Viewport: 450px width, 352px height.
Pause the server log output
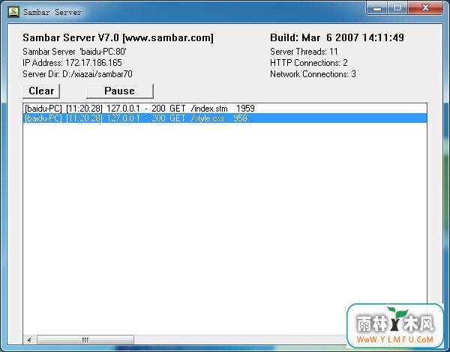point(120,91)
